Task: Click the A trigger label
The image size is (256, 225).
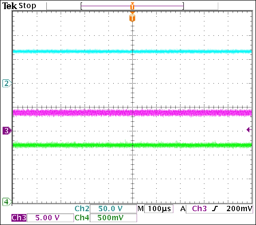Action: pos(183,209)
